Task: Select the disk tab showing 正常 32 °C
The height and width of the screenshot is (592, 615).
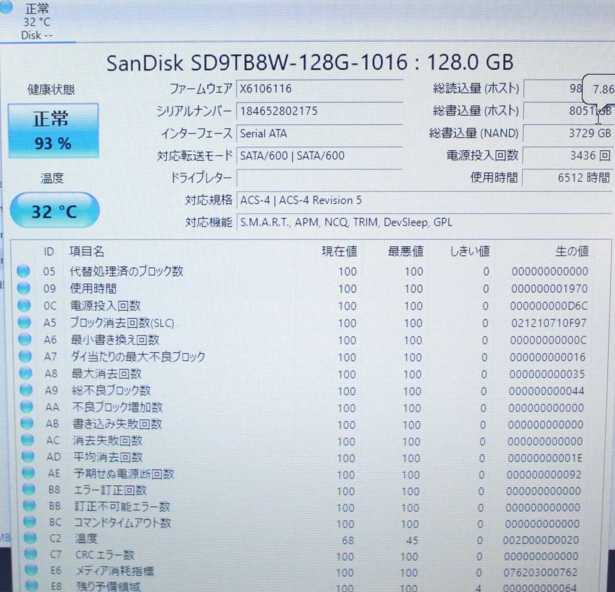Action: [37, 22]
